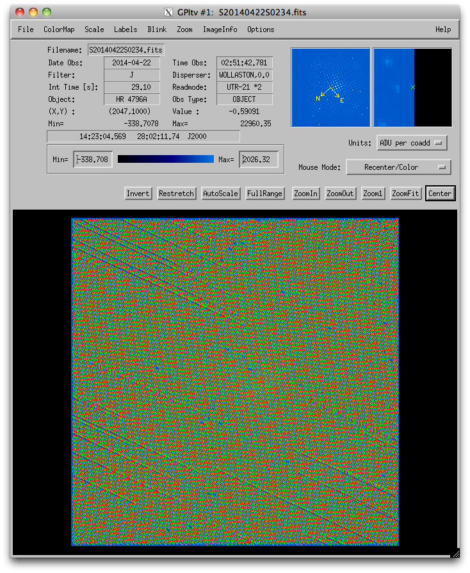Click the Center button
Image resolution: width=470 pixels, height=573 pixels.
pyautogui.click(x=440, y=194)
